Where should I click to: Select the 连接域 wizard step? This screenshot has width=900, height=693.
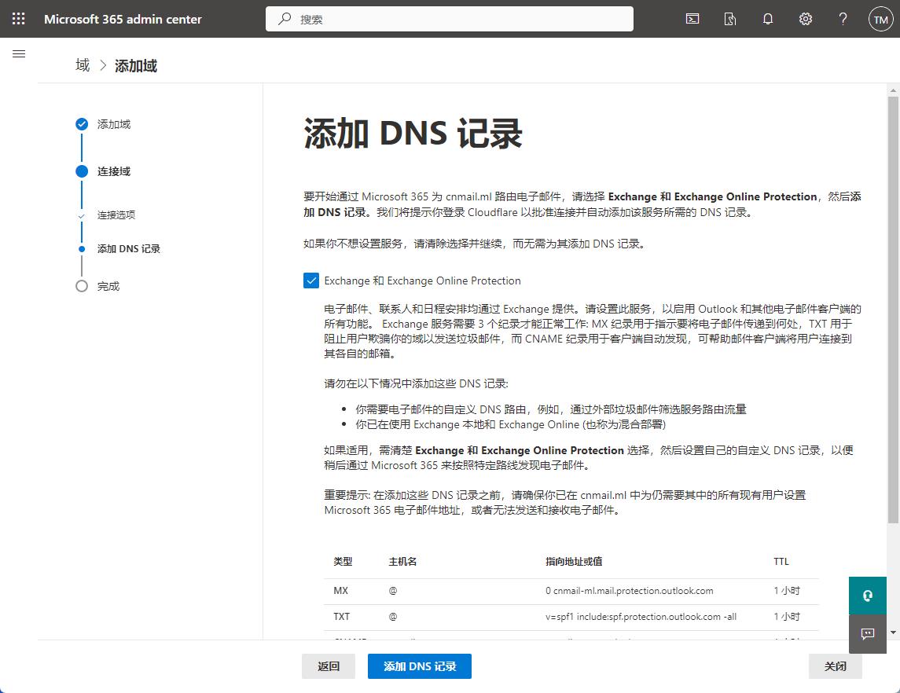pos(103,171)
